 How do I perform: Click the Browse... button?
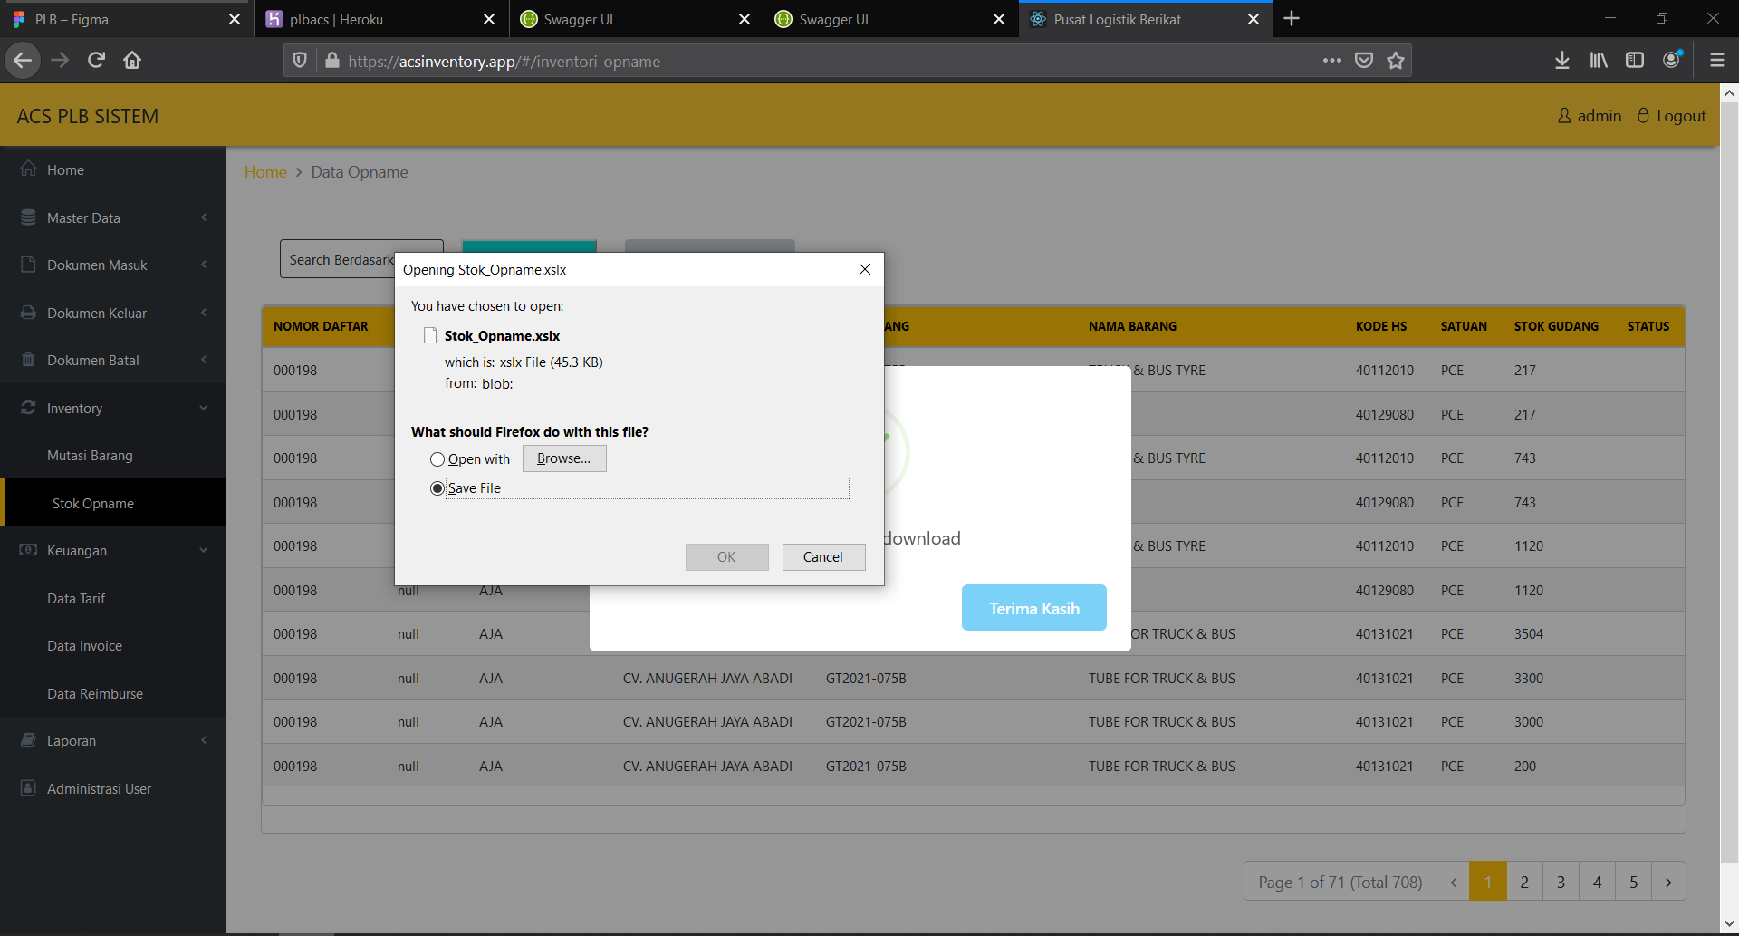click(x=564, y=458)
